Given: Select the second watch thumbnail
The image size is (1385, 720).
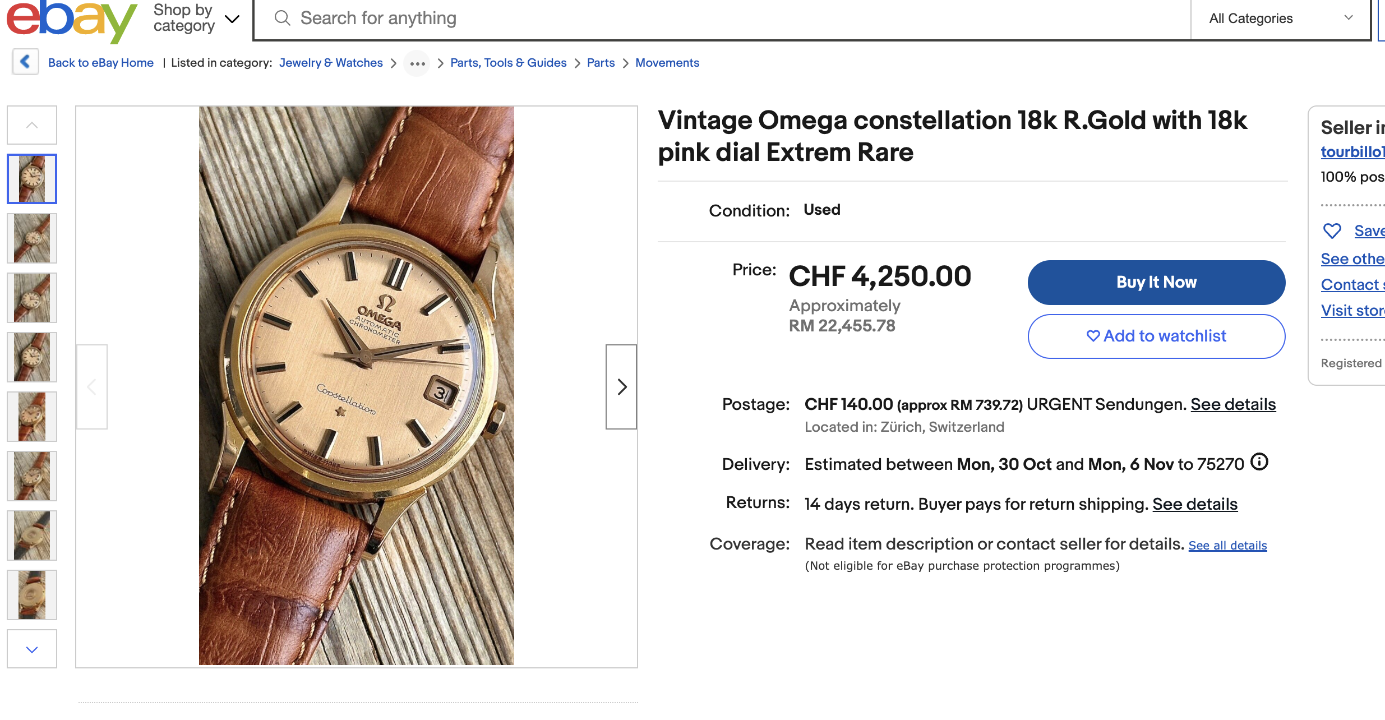Looking at the screenshot, I should pos(32,238).
